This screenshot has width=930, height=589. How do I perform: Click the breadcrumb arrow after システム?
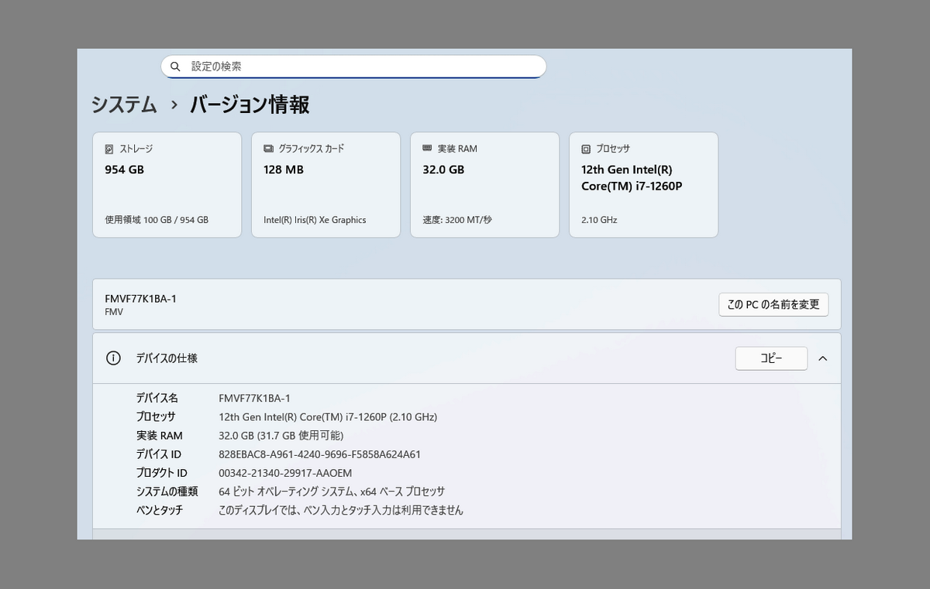(174, 105)
